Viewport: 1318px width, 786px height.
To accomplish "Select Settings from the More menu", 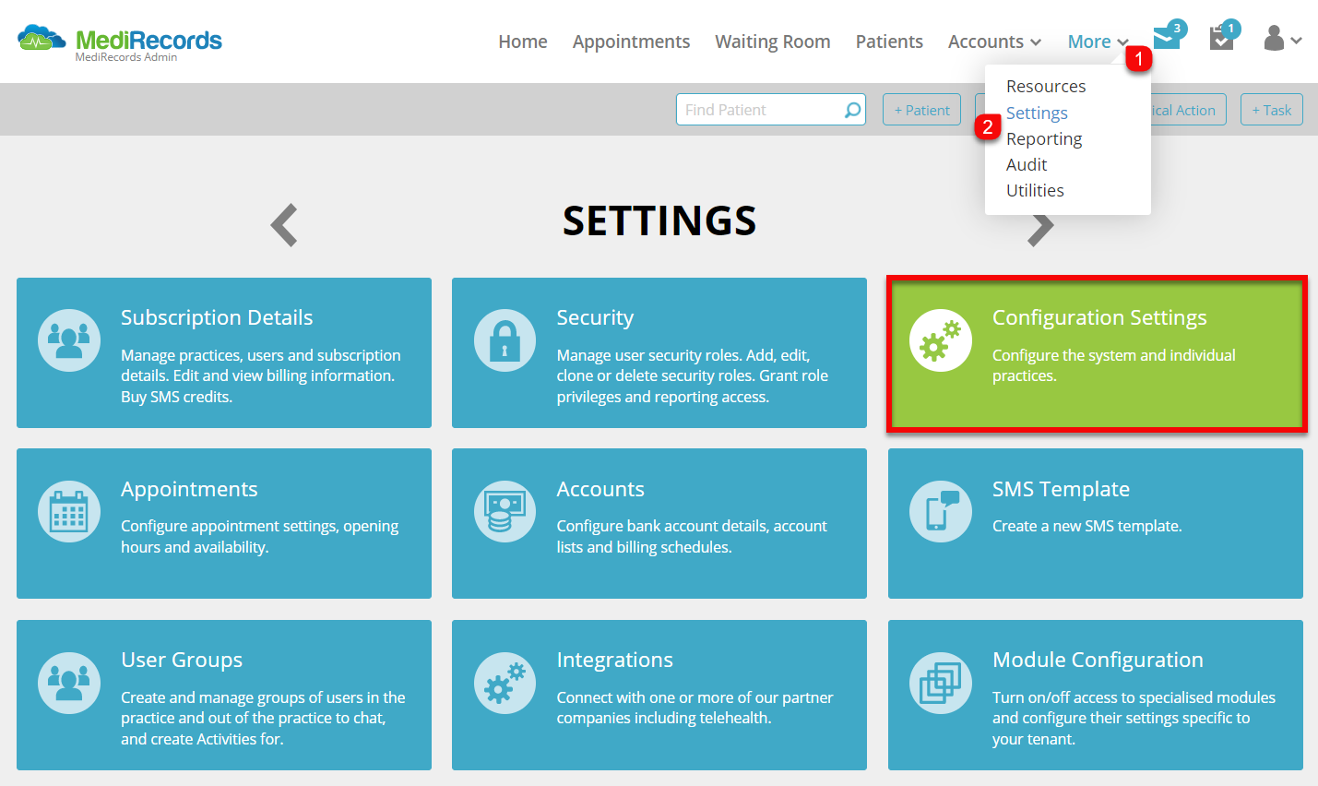I will coord(1037,113).
